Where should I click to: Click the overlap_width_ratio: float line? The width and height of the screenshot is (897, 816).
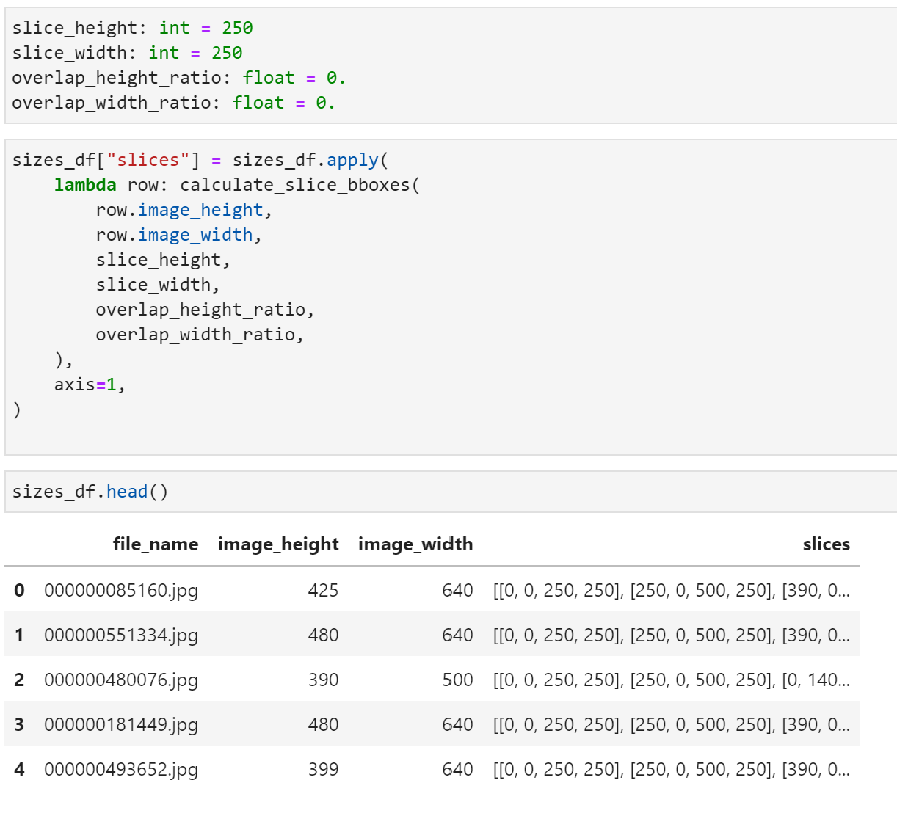(x=174, y=103)
